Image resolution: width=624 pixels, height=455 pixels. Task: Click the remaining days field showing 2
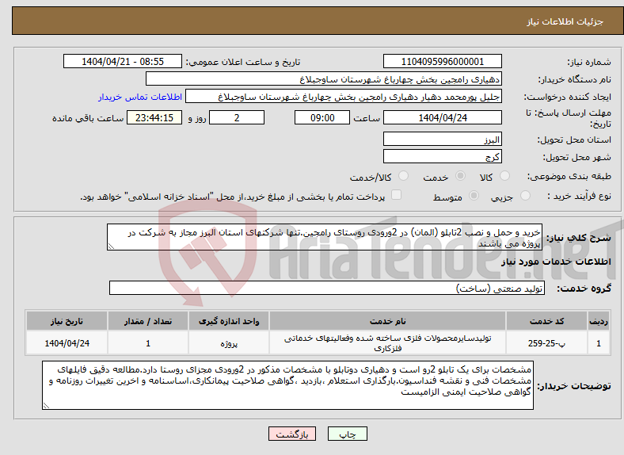[x=237, y=117]
